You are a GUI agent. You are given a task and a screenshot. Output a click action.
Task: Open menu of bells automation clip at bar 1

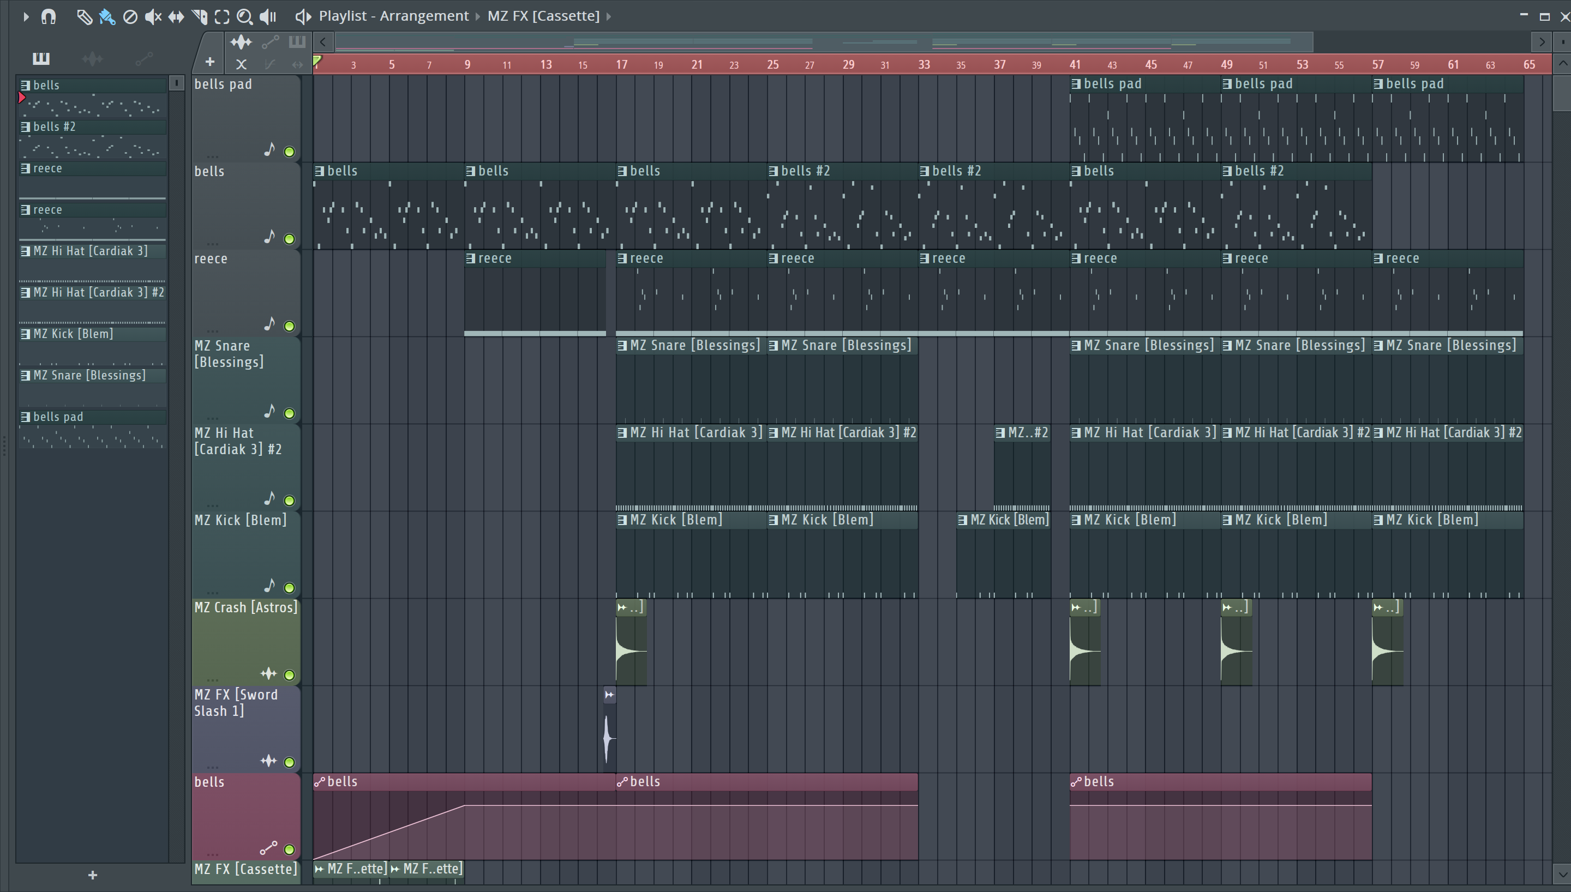[x=319, y=782]
